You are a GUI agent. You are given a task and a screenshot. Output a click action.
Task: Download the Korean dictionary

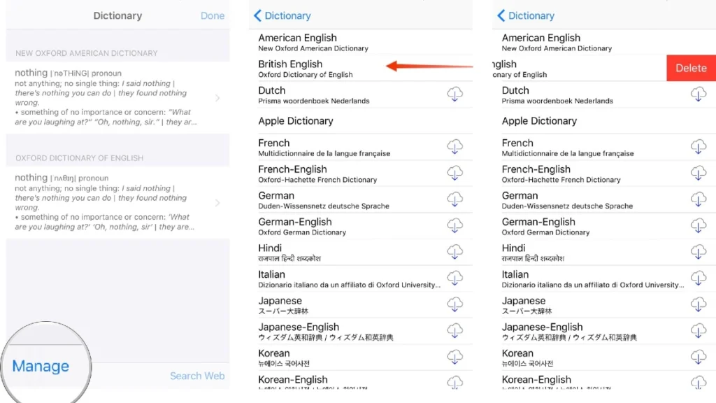pyautogui.click(x=455, y=356)
